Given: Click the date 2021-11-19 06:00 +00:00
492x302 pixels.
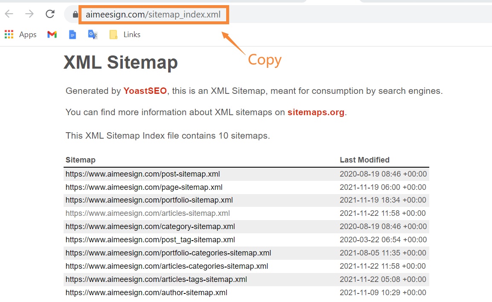Looking at the screenshot, I should click(383, 187).
